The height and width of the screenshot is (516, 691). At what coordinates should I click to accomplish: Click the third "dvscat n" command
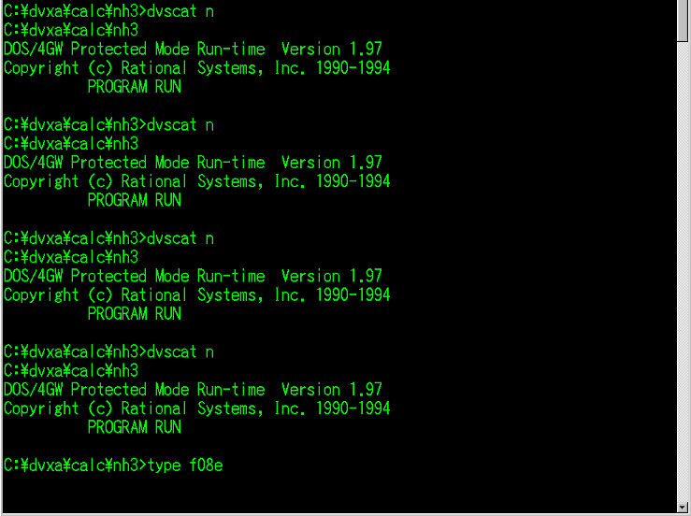(x=180, y=238)
